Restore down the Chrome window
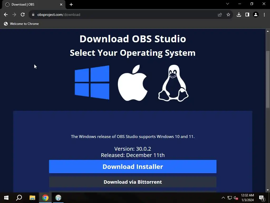Image resolution: width=270 pixels, height=203 pixels. (252, 4)
